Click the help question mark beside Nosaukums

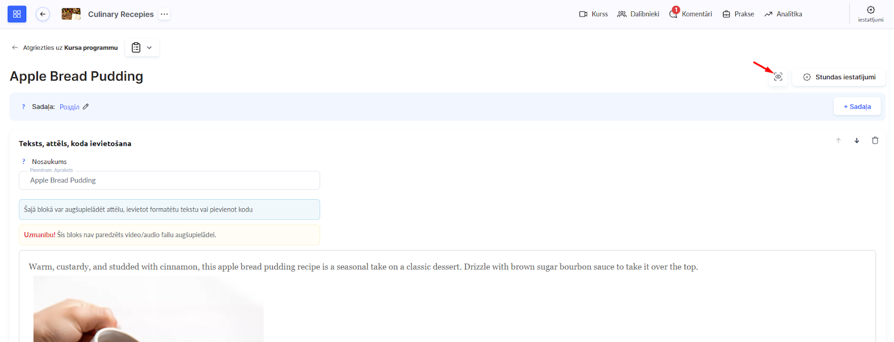23,162
